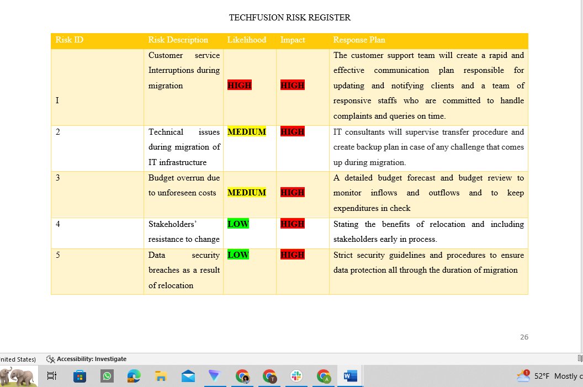This screenshot has height=387, width=583.
Task: Click the Stating the benefits of relocation response
Action: (x=428, y=232)
